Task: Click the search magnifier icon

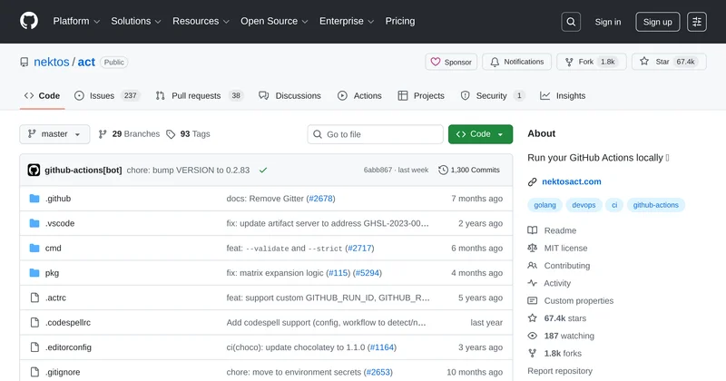Action: (570, 22)
